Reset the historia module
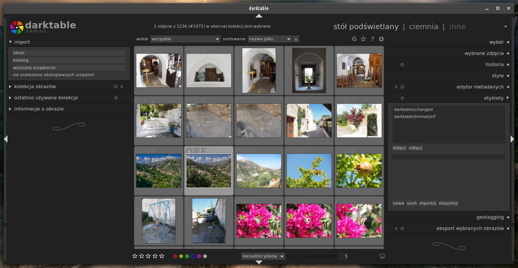518x268 pixels. (402, 65)
